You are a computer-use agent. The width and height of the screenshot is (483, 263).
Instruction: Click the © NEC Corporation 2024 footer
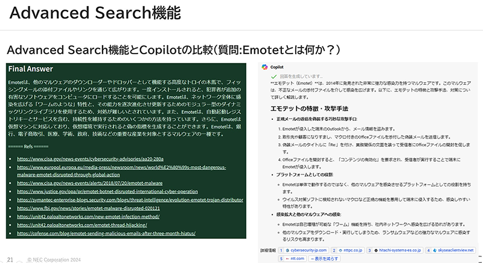54,260
